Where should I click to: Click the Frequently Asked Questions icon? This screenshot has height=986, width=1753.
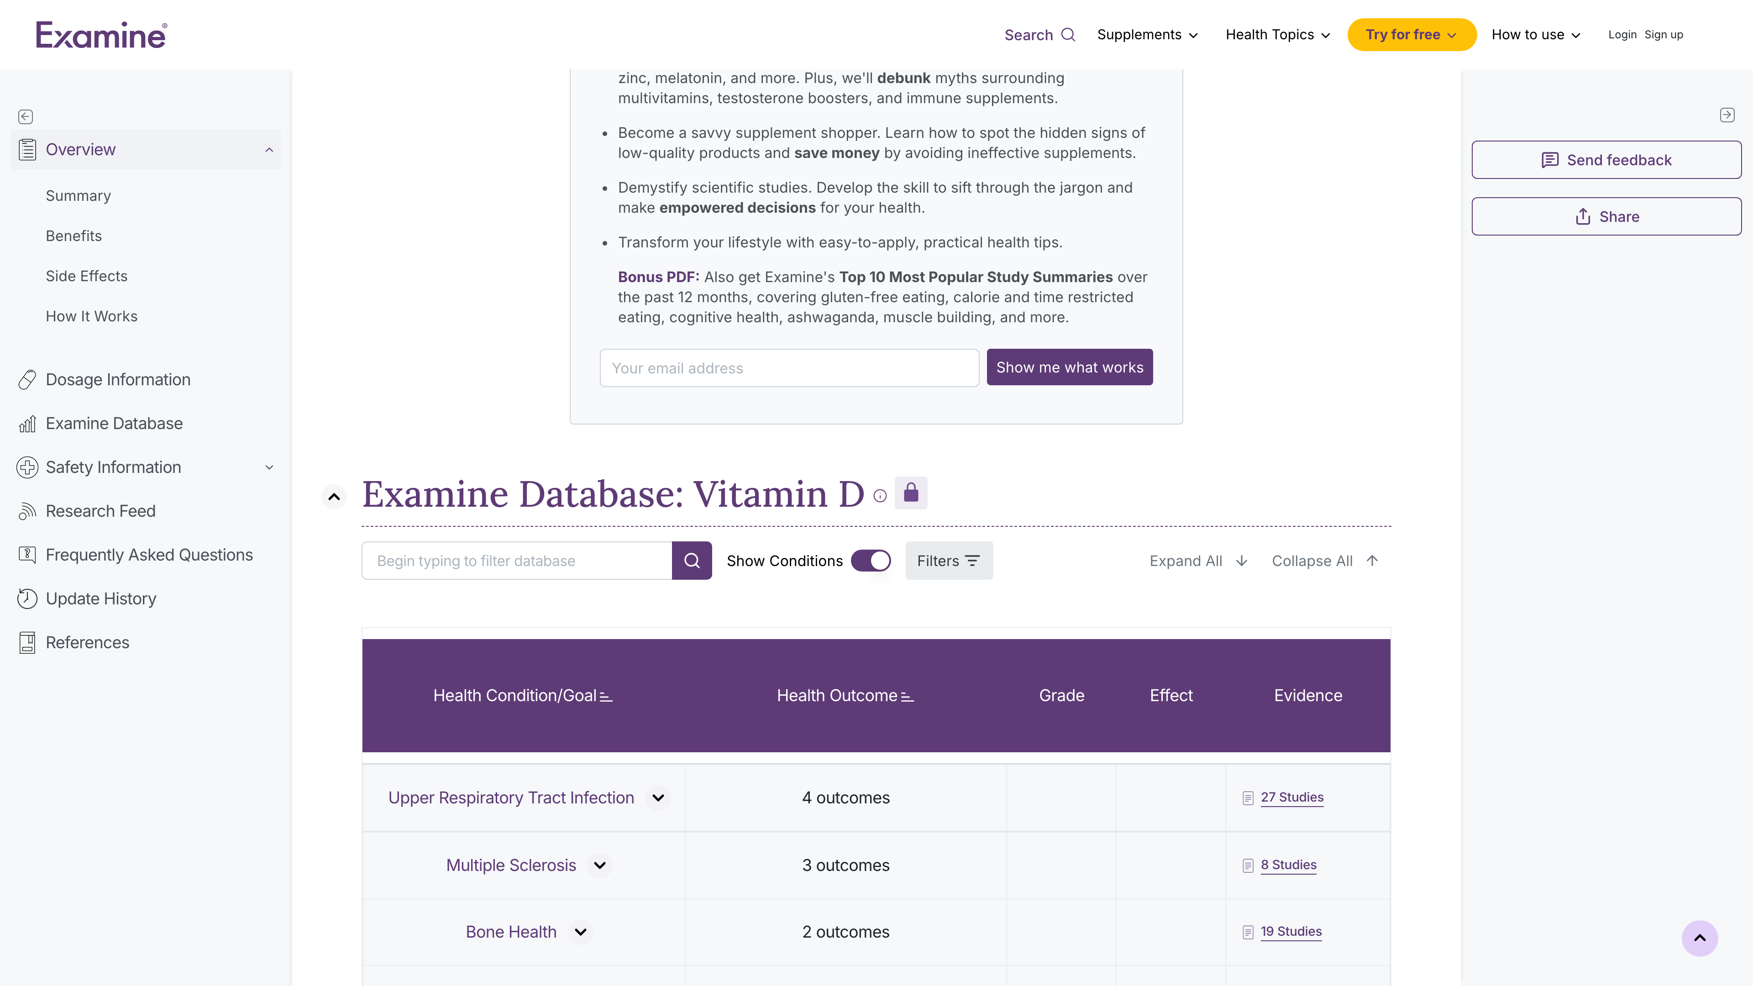pyautogui.click(x=27, y=555)
